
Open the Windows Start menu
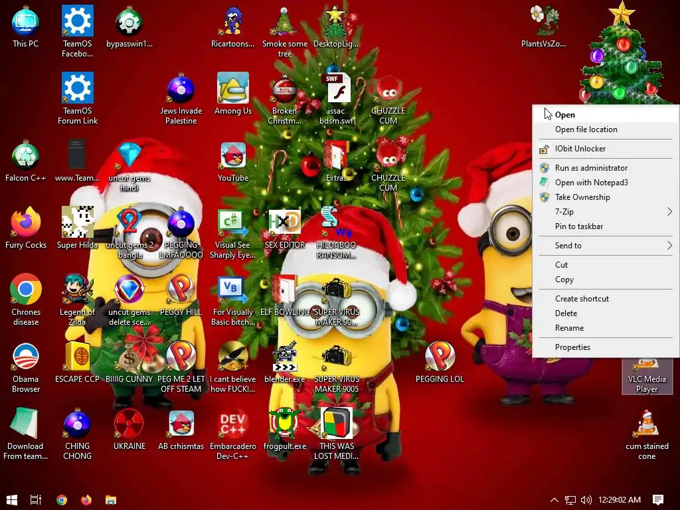tap(12, 500)
